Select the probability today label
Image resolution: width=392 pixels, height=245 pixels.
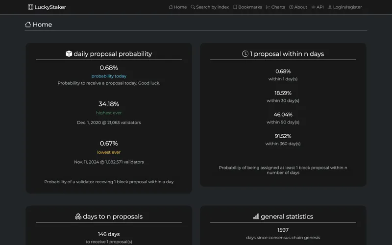pos(109,76)
